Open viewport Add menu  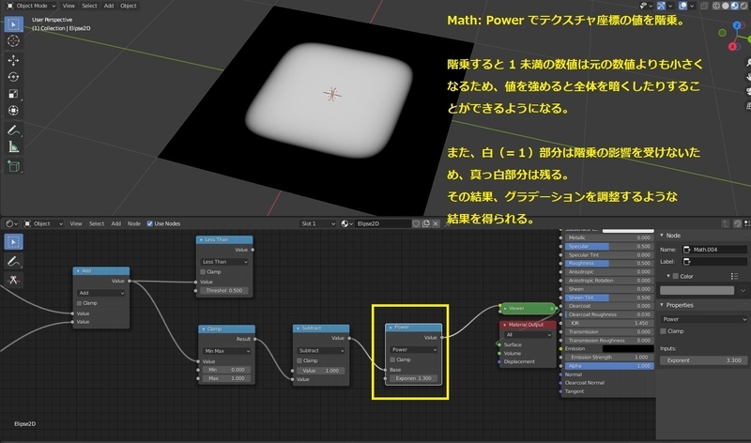point(109,6)
